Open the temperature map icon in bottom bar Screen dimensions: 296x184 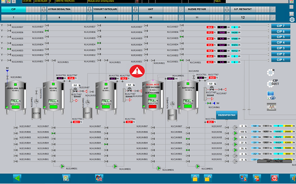[66, 178]
